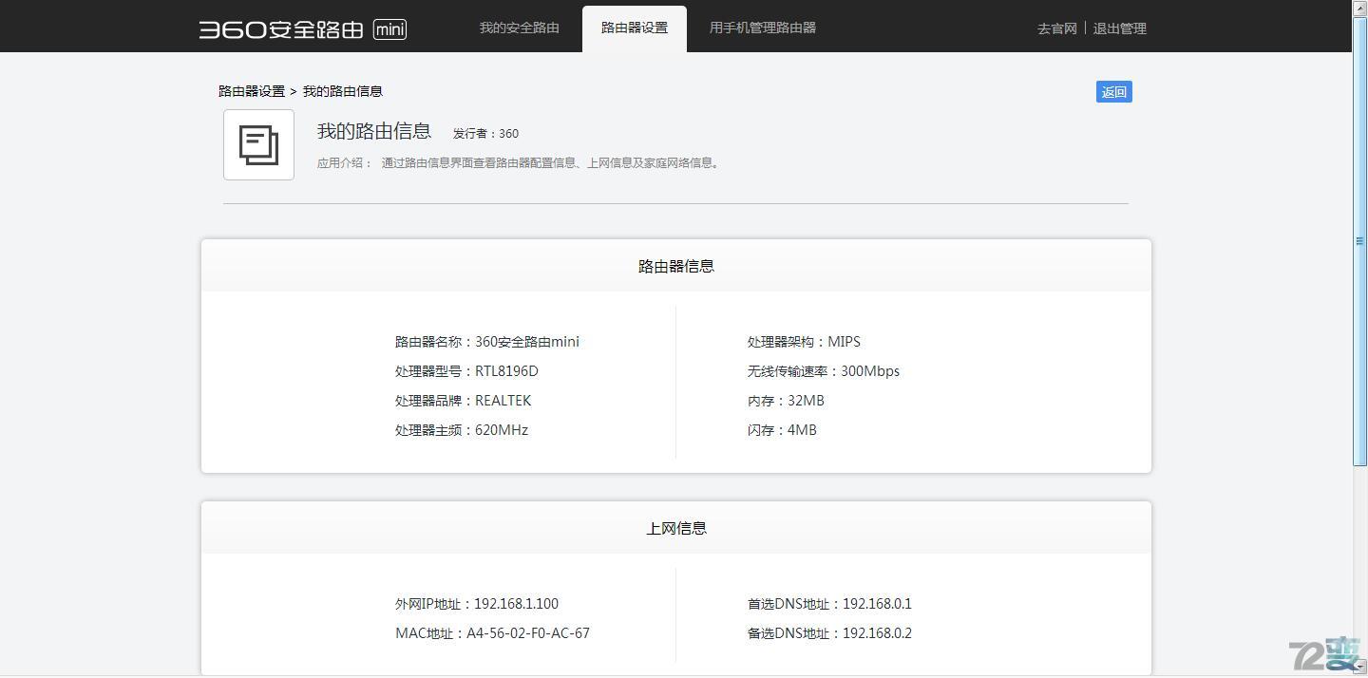Click the 处理器型号 RTL8196D text
The image size is (1368, 678).
pyautogui.click(x=466, y=370)
